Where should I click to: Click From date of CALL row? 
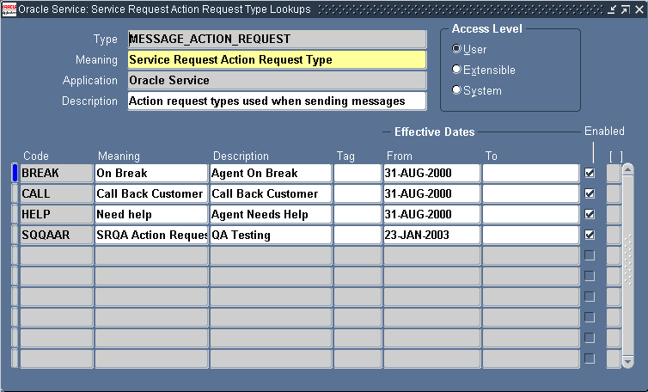432,193
